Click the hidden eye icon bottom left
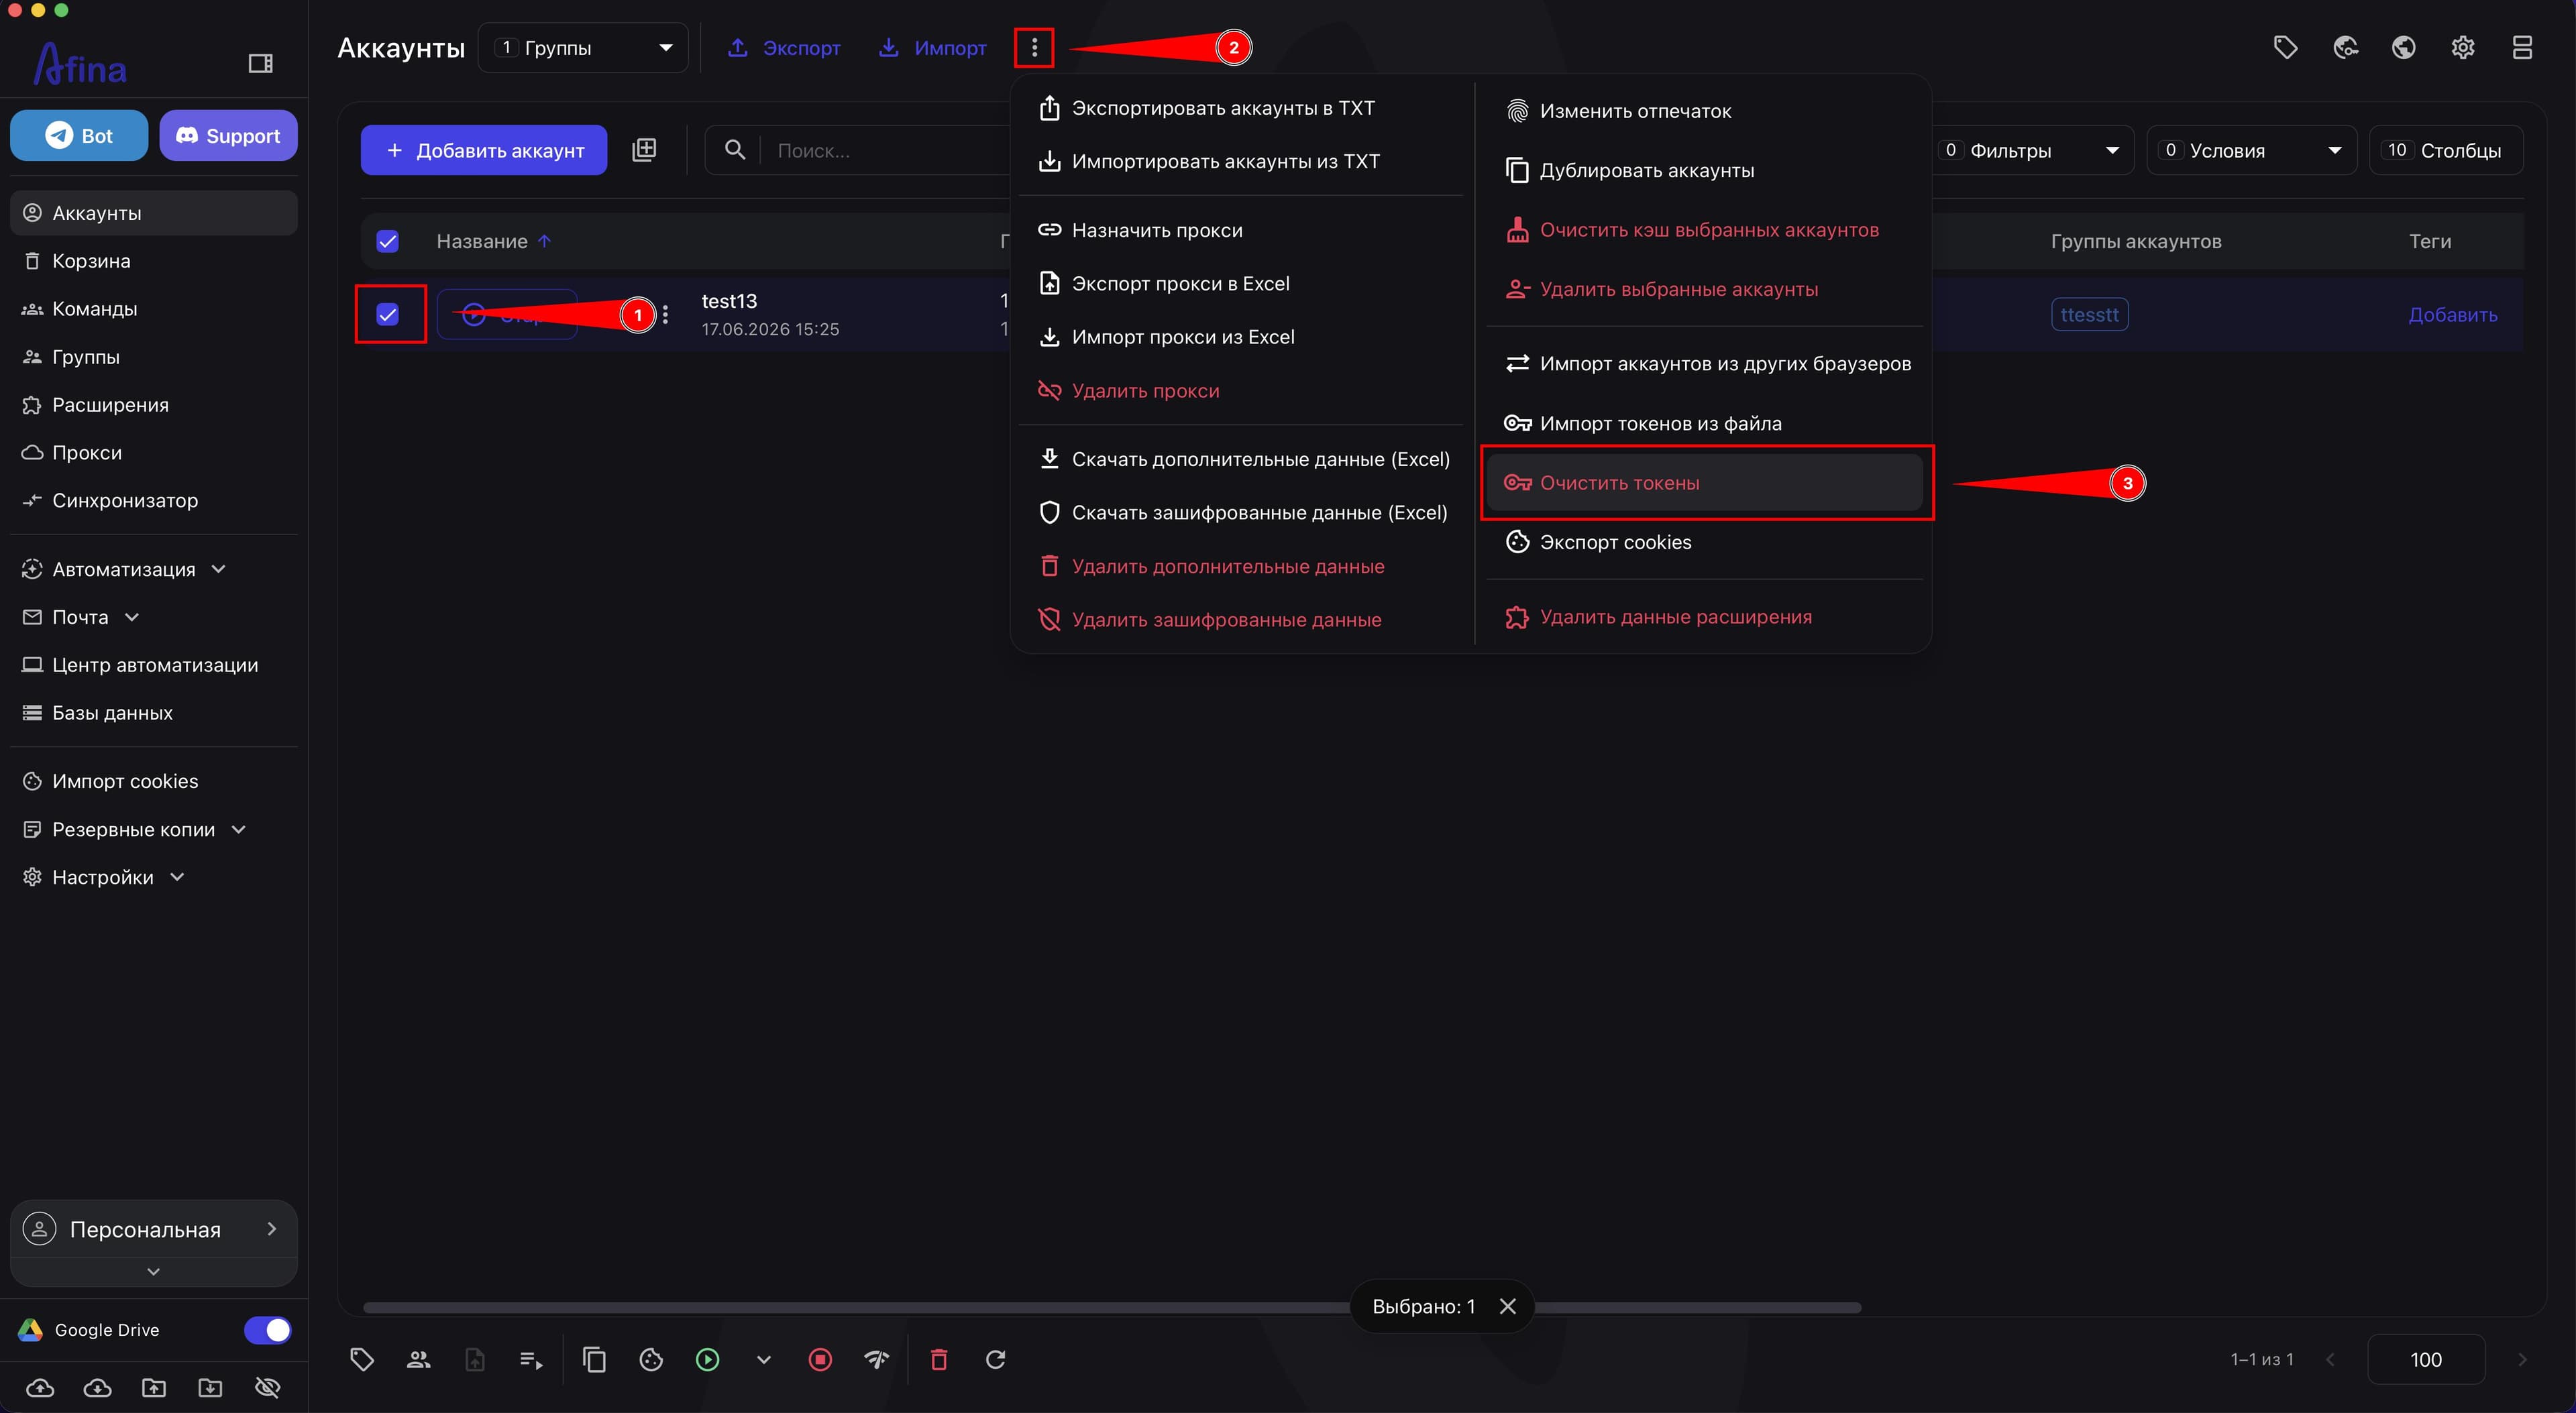Viewport: 2576px width, 1413px height. point(267,1387)
